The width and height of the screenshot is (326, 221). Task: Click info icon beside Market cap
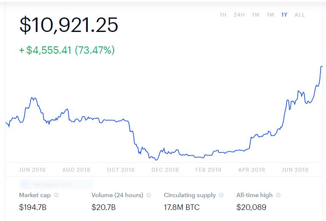[56, 195]
